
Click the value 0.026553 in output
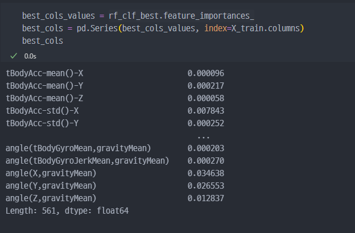pyautogui.click(x=206, y=186)
